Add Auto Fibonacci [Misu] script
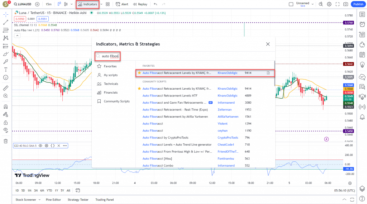Viewport: 367px width, 204px height. pyautogui.click(x=157, y=158)
